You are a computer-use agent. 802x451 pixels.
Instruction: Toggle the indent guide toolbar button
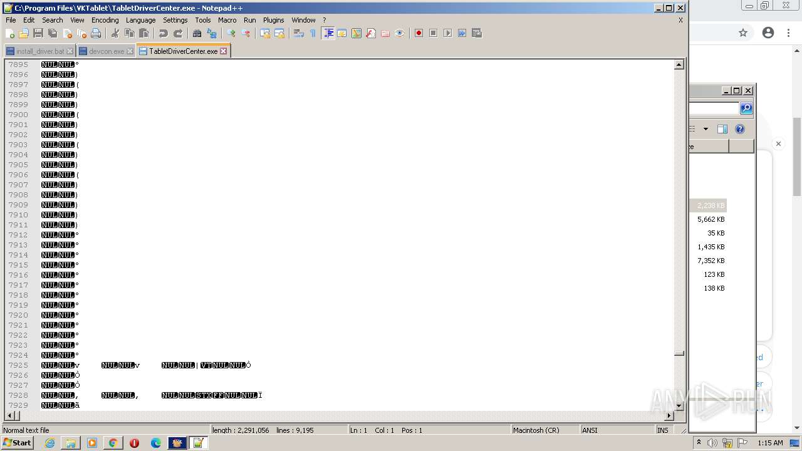pyautogui.click(x=328, y=33)
